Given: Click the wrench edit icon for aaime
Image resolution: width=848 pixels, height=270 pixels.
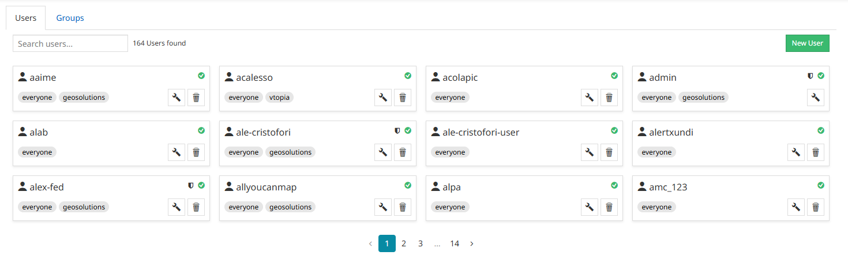Looking at the screenshot, I should [x=177, y=97].
